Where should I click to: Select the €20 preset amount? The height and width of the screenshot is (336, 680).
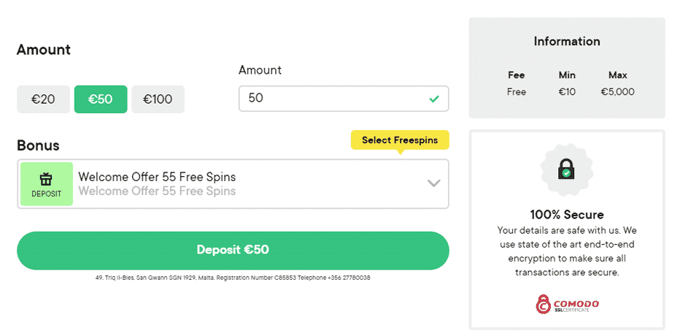(x=43, y=99)
